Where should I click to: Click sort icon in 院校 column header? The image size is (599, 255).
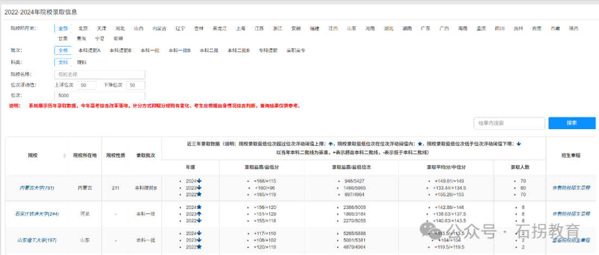[x=64, y=156]
